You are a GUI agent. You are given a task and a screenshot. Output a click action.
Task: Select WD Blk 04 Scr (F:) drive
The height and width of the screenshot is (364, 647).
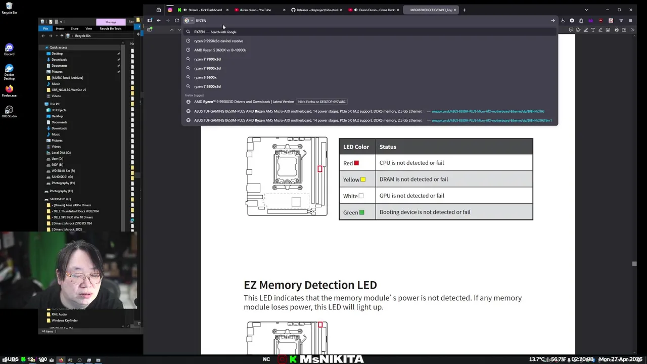[63, 171]
